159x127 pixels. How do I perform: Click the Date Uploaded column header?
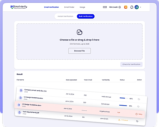71,80
